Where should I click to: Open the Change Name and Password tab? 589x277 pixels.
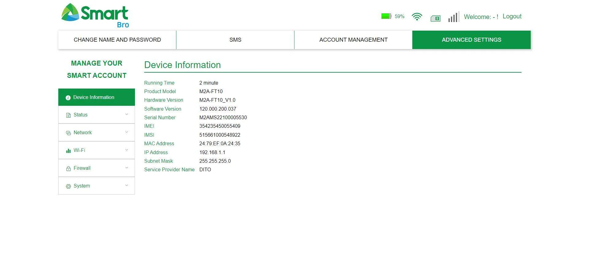coord(117,40)
